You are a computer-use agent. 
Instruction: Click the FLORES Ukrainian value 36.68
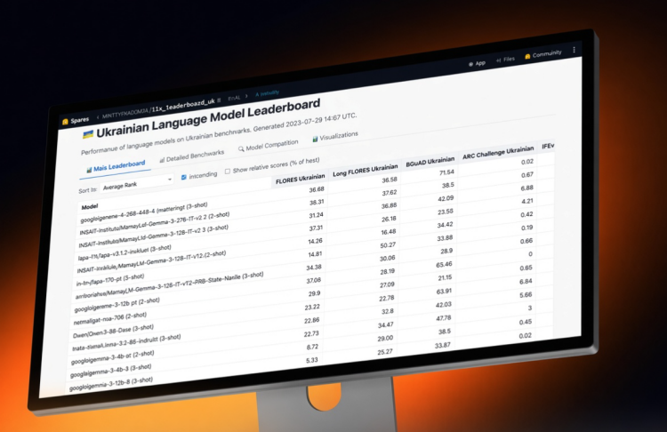317,189
